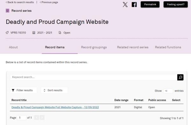The height and width of the screenshot is (125, 191).
Task: Click the Deadly and Proud Campaign Website heading
Action: (57, 22)
